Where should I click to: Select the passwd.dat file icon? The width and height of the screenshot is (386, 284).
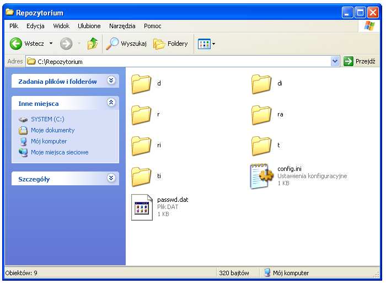click(x=142, y=207)
